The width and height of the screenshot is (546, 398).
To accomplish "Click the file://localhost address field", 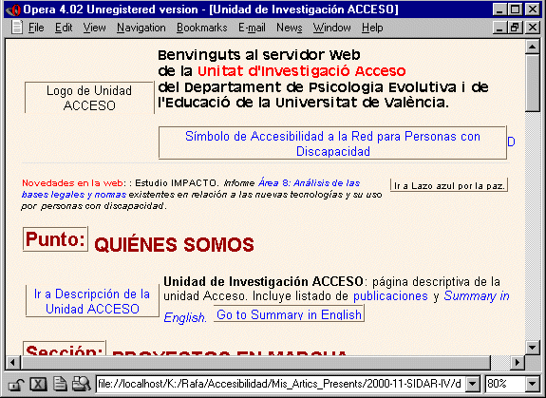I will point(281,384).
